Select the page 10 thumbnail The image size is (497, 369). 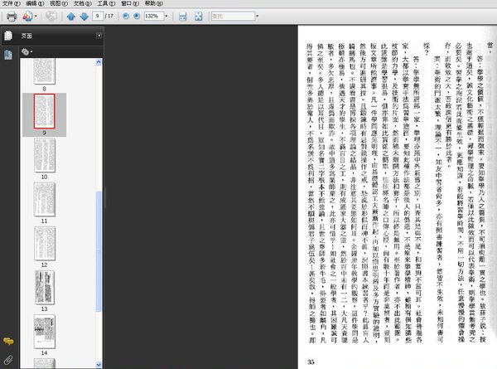pos(45,155)
